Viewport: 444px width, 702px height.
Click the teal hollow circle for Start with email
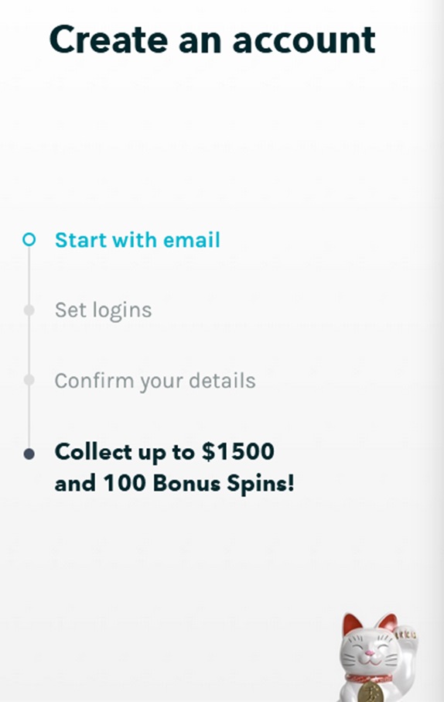pyautogui.click(x=29, y=239)
